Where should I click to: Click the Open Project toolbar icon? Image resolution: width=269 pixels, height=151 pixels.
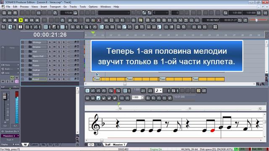point(10,13)
